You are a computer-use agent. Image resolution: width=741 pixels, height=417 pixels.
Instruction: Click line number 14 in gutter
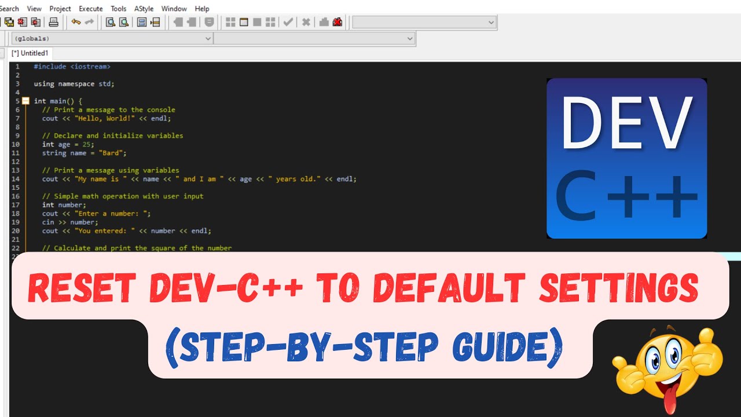click(16, 179)
